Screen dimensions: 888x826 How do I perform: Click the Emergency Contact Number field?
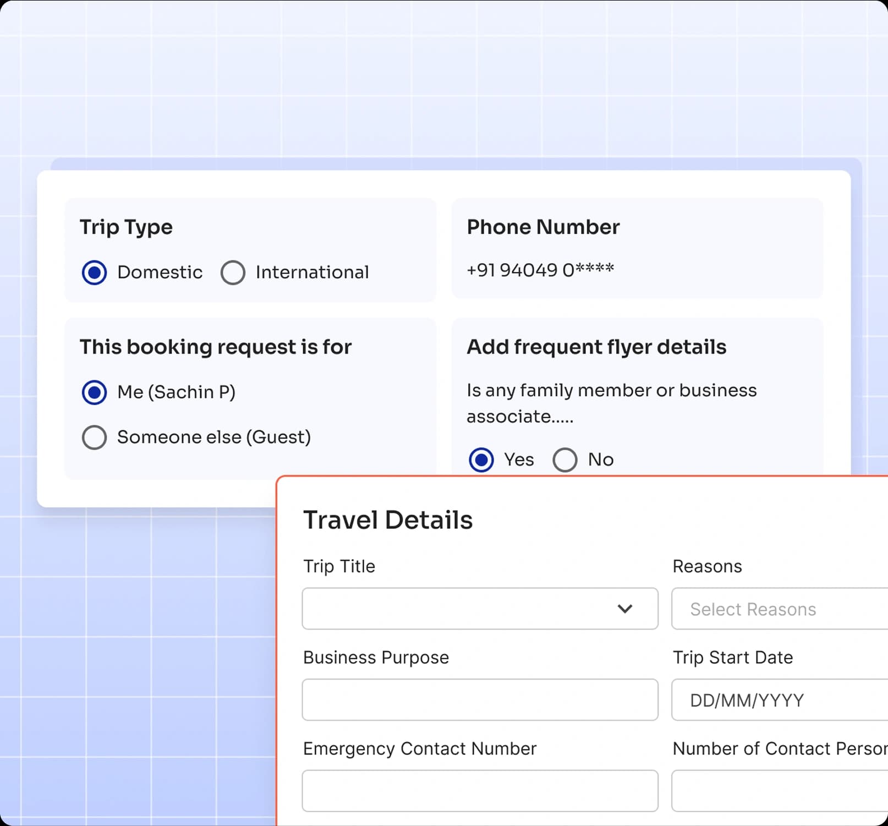click(480, 791)
